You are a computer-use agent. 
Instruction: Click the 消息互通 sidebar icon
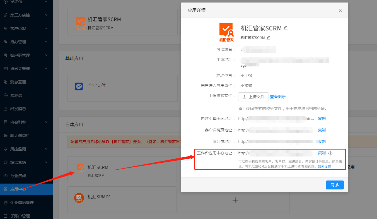coord(5,82)
